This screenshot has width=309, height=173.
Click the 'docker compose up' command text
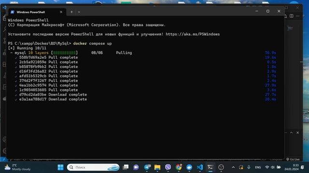(92, 43)
